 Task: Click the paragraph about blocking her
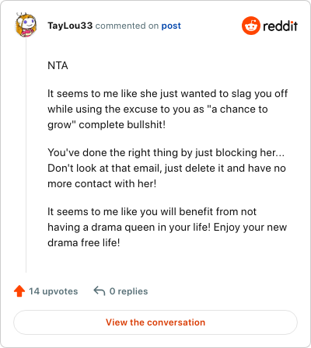pyautogui.click(x=166, y=168)
